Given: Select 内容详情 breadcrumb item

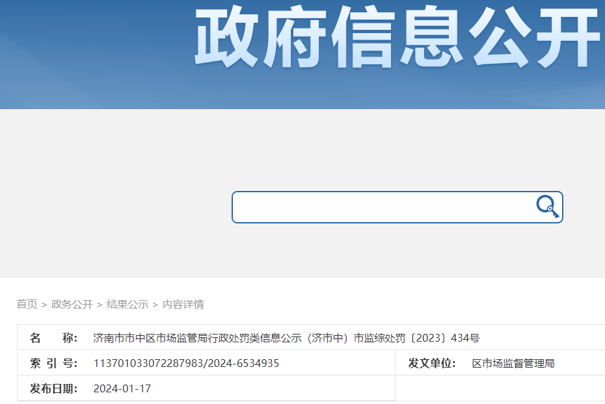Looking at the screenshot, I should [183, 304].
